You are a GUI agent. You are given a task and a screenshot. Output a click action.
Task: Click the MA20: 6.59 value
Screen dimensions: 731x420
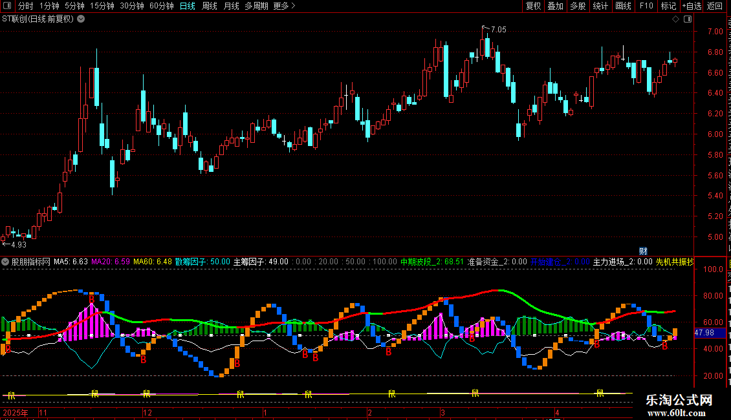(x=111, y=262)
